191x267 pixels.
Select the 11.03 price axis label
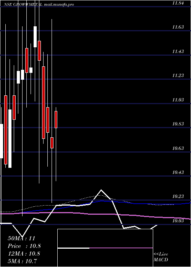tap(178, 100)
